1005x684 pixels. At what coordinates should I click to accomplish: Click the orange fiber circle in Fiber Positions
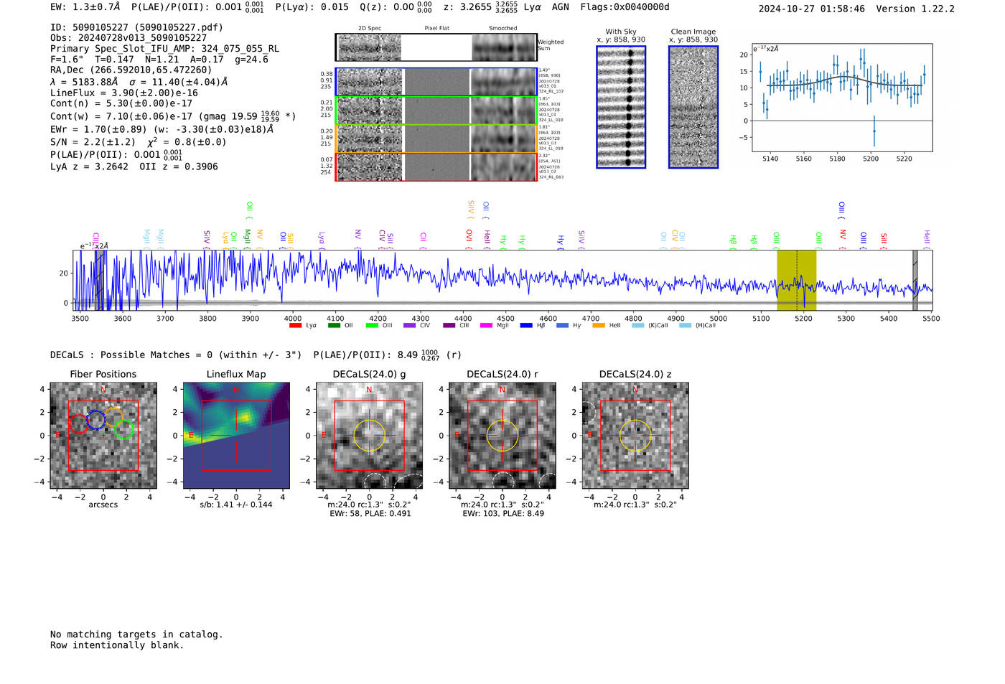point(113,416)
